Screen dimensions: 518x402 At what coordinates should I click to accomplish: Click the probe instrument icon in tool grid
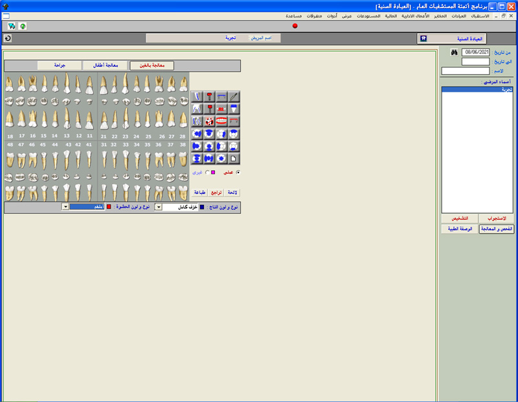[x=234, y=96]
